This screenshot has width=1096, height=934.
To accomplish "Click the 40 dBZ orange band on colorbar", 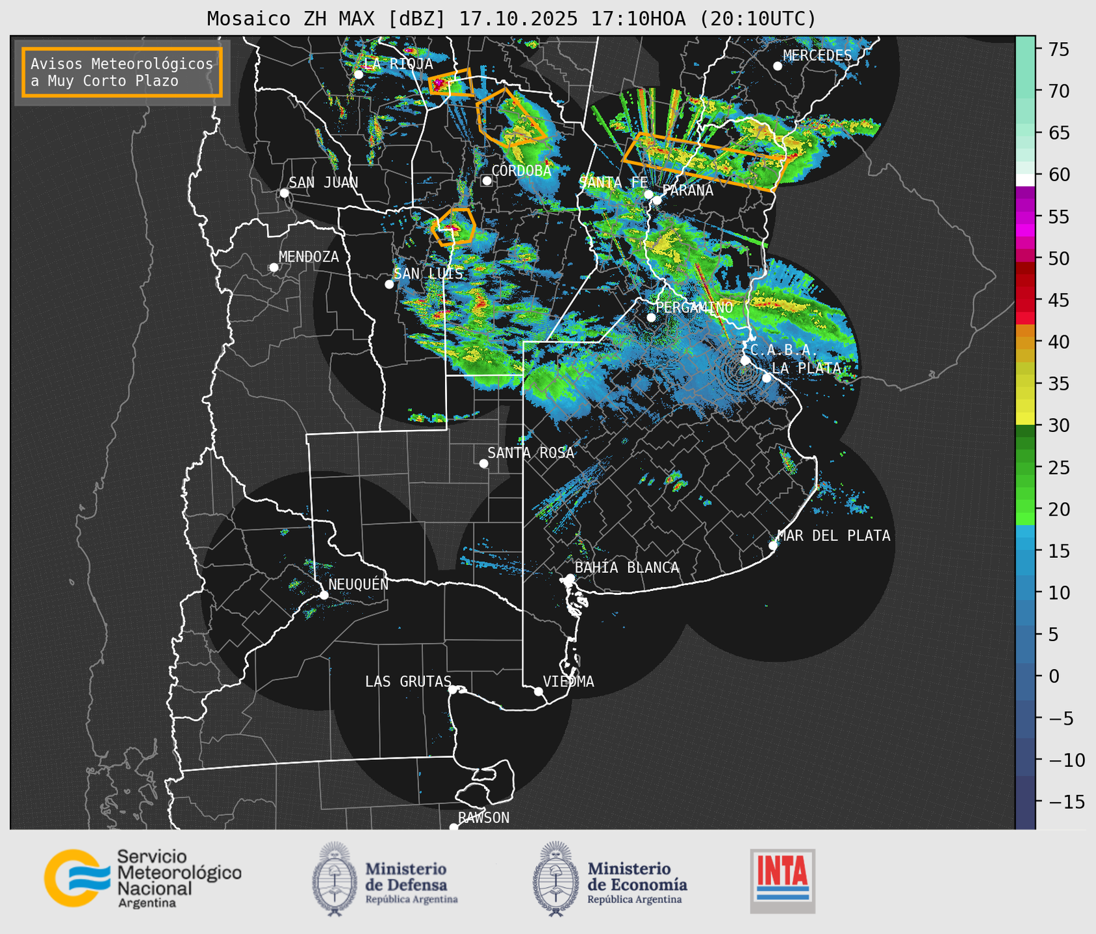I will click(1025, 342).
